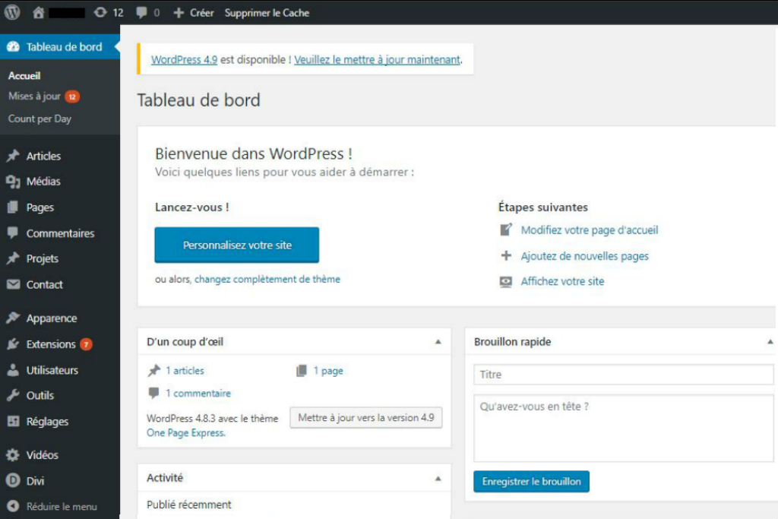The image size is (778, 519).
Task: Focus the Qu'avez-vous en tête text area
Action: (623, 429)
